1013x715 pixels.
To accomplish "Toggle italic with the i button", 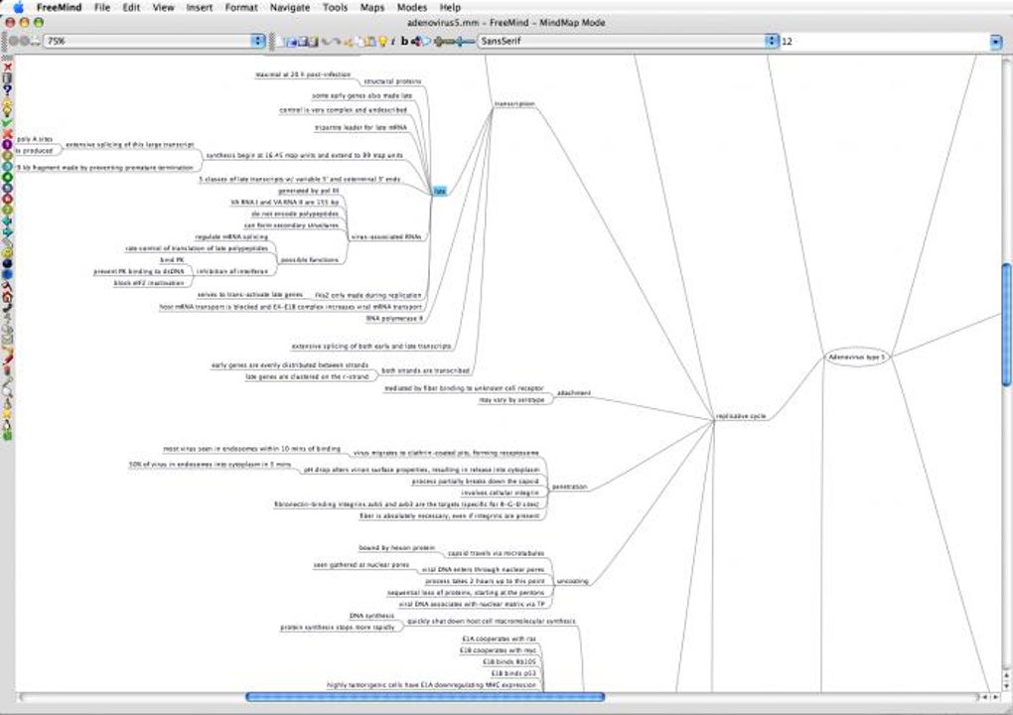I will click(393, 42).
